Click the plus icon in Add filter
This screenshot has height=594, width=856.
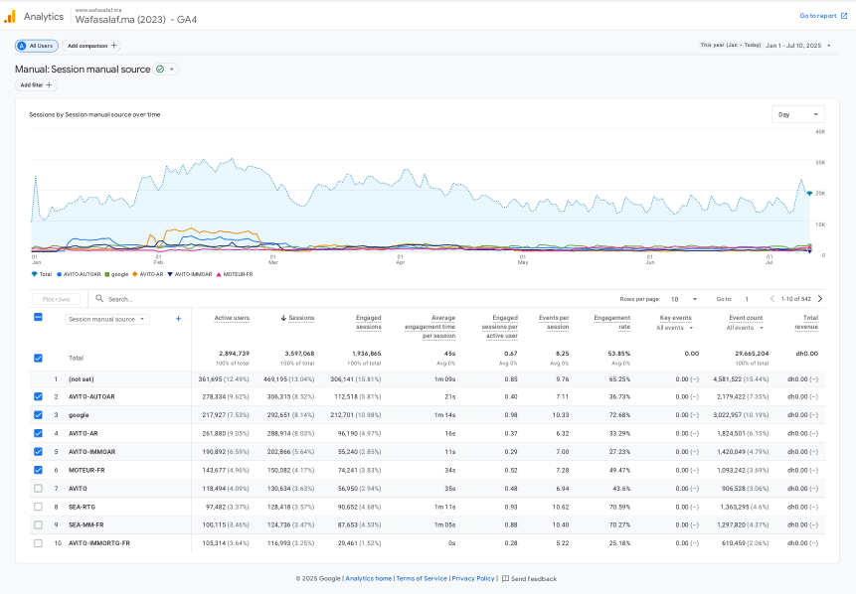pyautogui.click(x=49, y=85)
